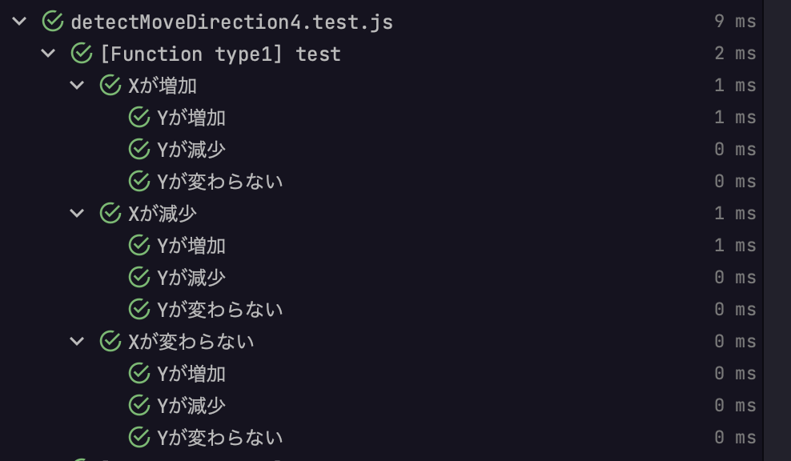The width and height of the screenshot is (791, 461).
Task: Click check icon of Yが増加 under Xが増加
Action: click(139, 117)
